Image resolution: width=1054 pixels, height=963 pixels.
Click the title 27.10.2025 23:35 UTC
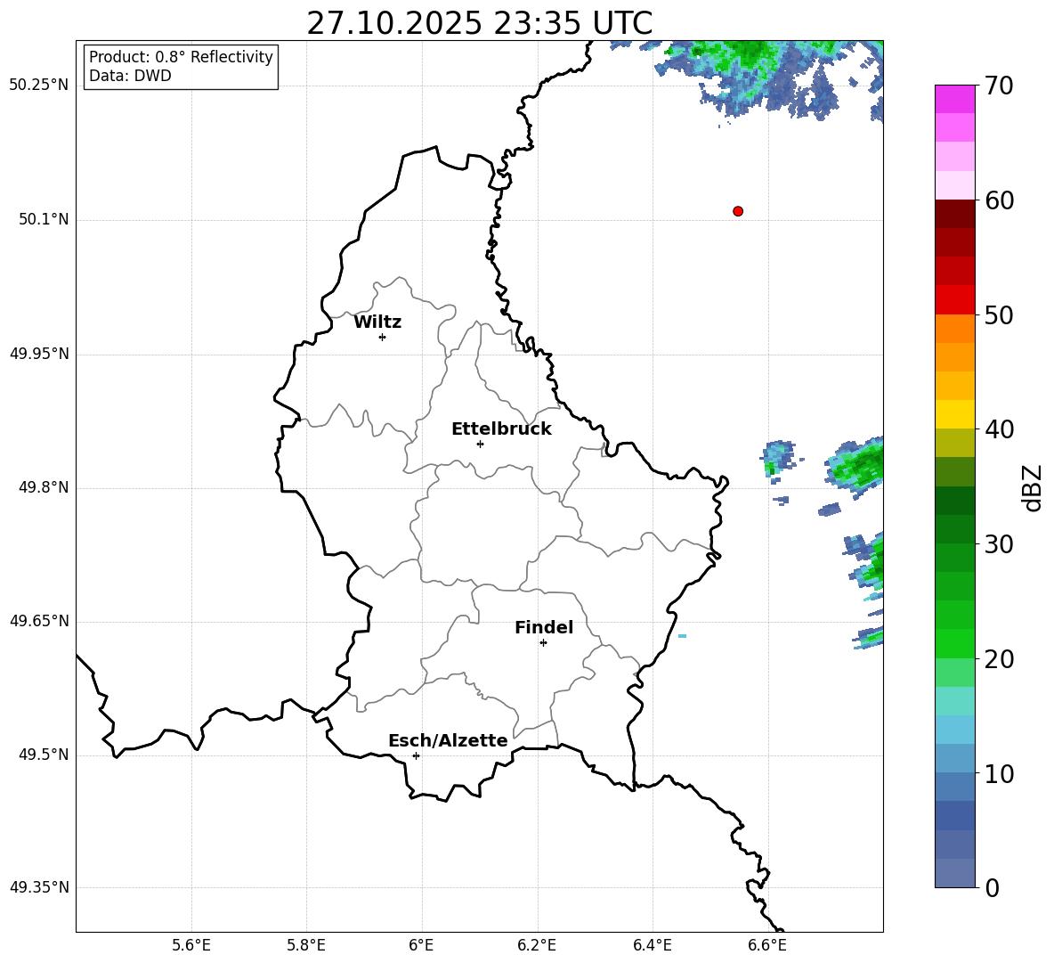pyautogui.click(x=479, y=23)
